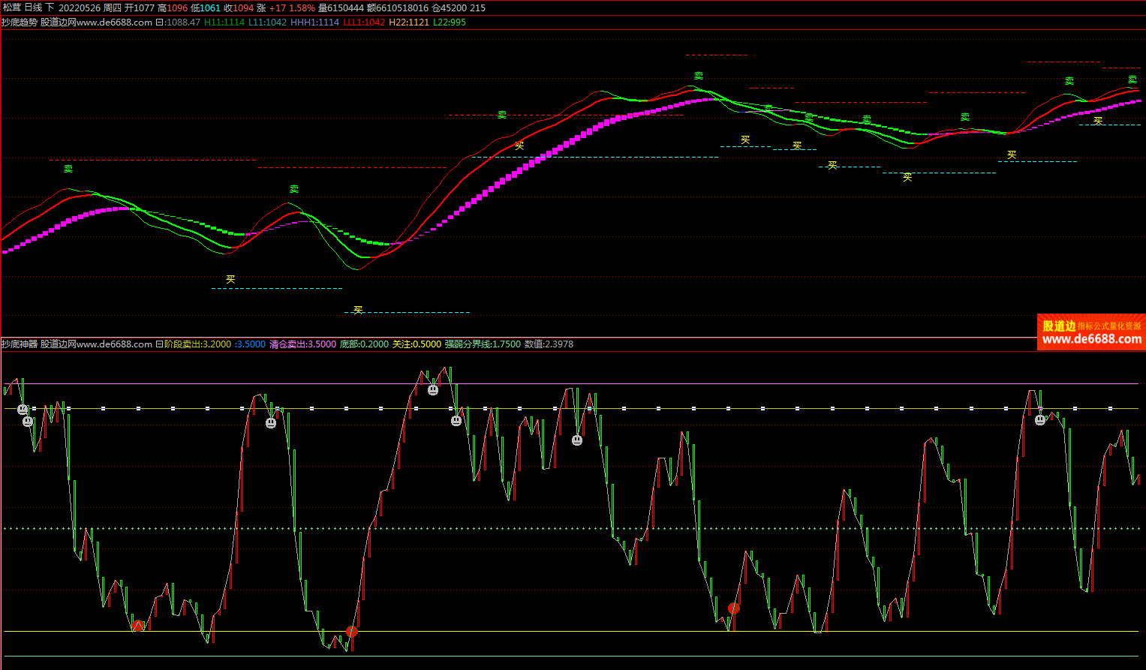Screen dimensions: 1146x670
Task: Click the 日线 period label
Action: pos(34,8)
